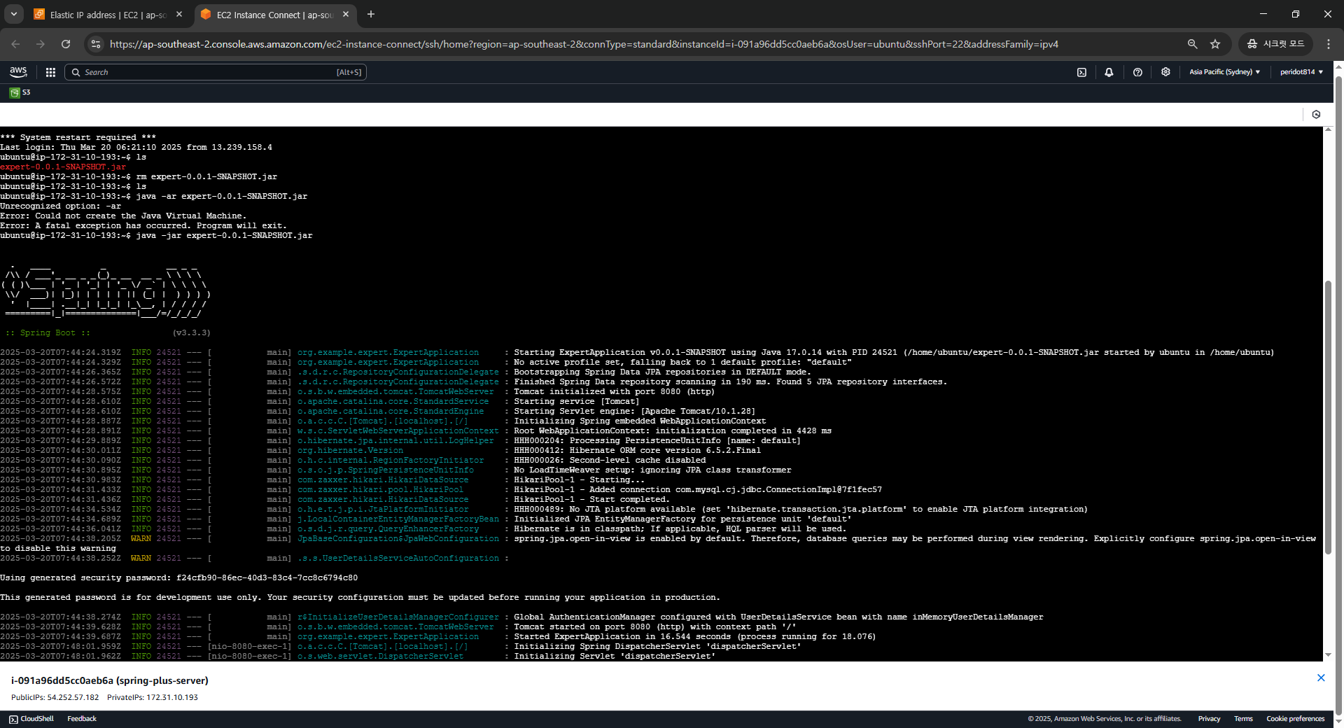Click the terminal scrollbar up arrow
The height and width of the screenshot is (728, 1344).
[x=1328, y=130]
